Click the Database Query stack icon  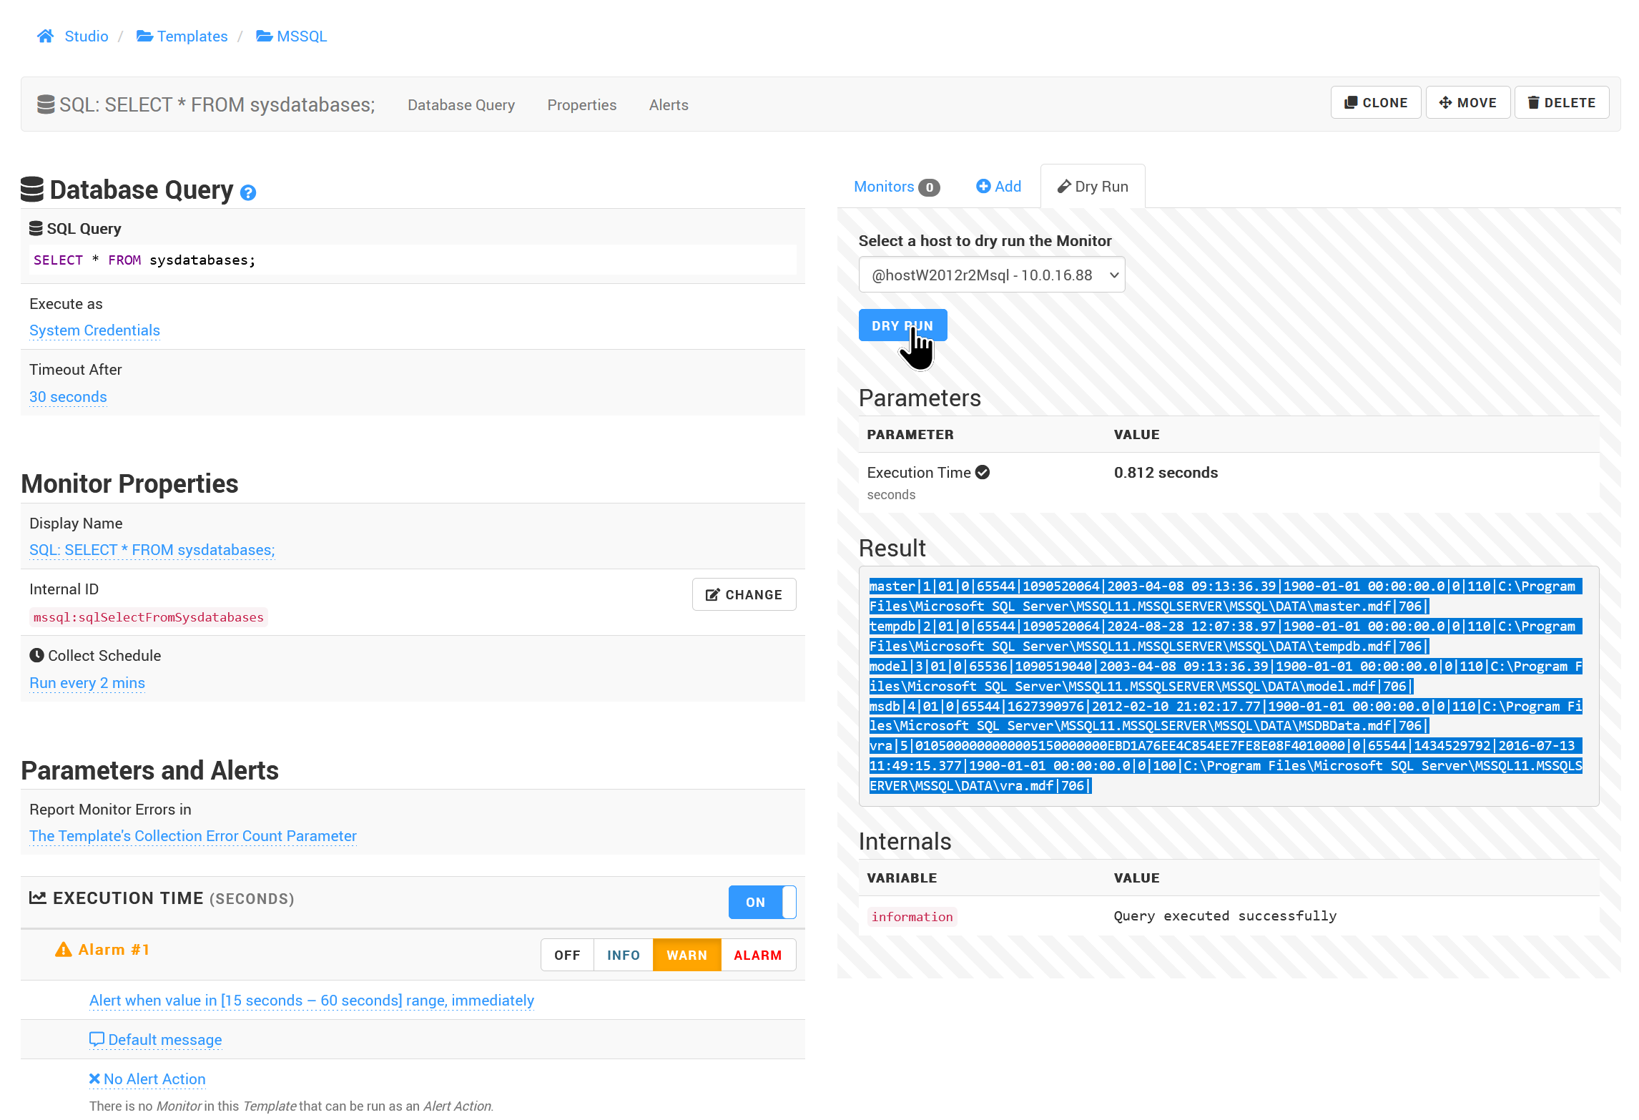pyautogui.click(x=32, y=190)
